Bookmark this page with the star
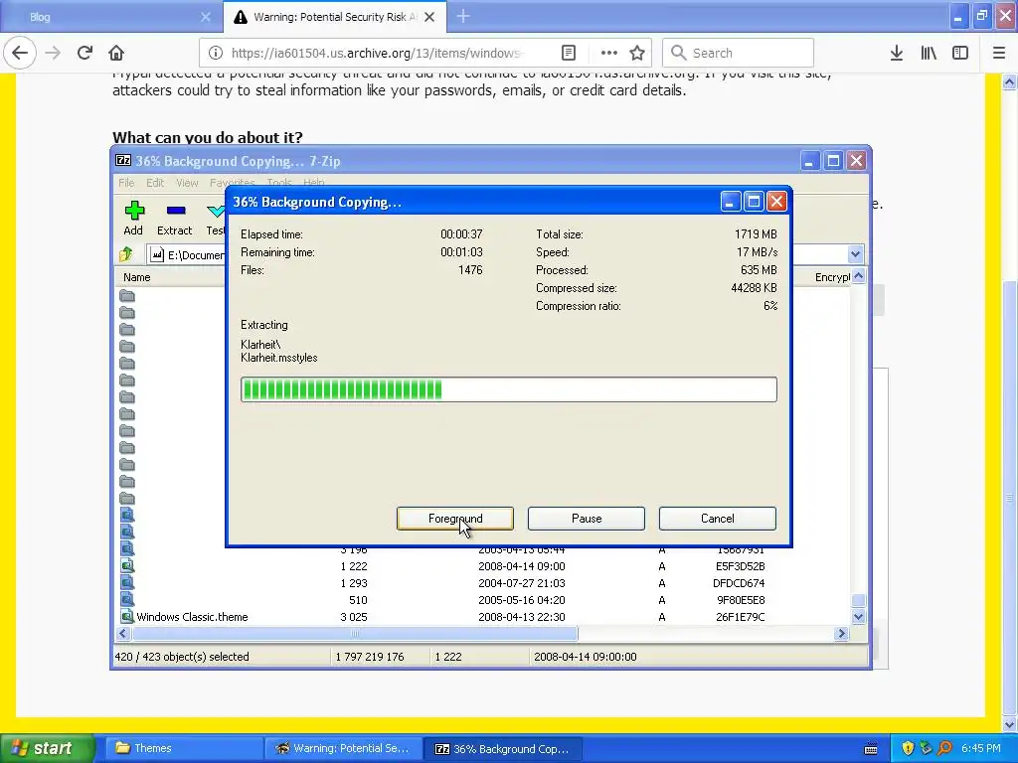Image resolution: width=1018 pixels, height=763 pixels. (x=637, y=53)
